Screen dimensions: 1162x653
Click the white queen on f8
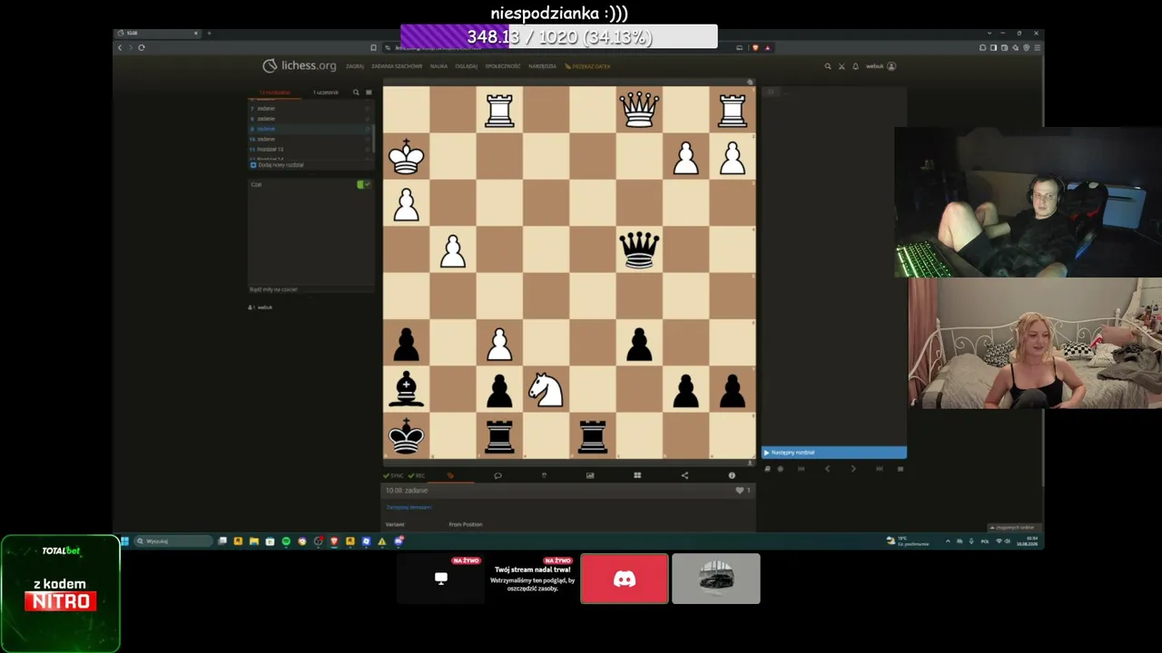click(638, 110)
